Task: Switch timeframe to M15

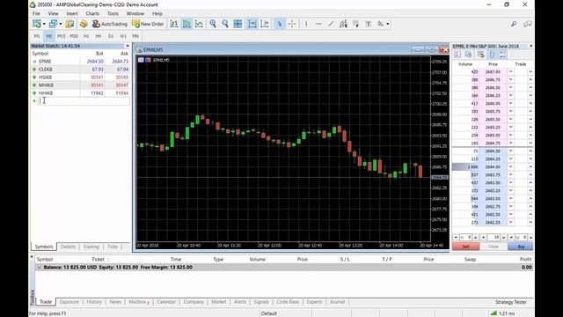Action: coord(62,36)
